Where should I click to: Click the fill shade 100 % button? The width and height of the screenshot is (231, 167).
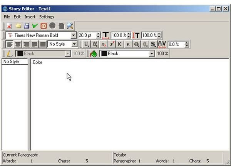[x=162, y=53]
